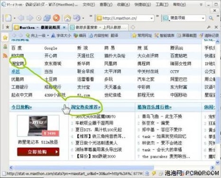Screen dimensions: 221x178
Task: Open the 工具(T) menu
Action: coord(162,5)
